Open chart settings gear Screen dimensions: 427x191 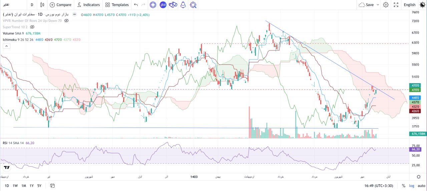pos(386,5)
